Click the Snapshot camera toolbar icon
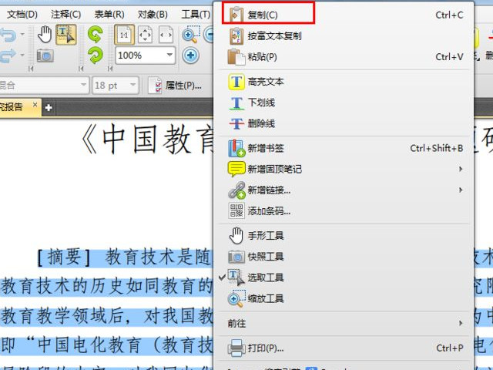This screenshot has height=370, width=493. [x=45, y=55]
